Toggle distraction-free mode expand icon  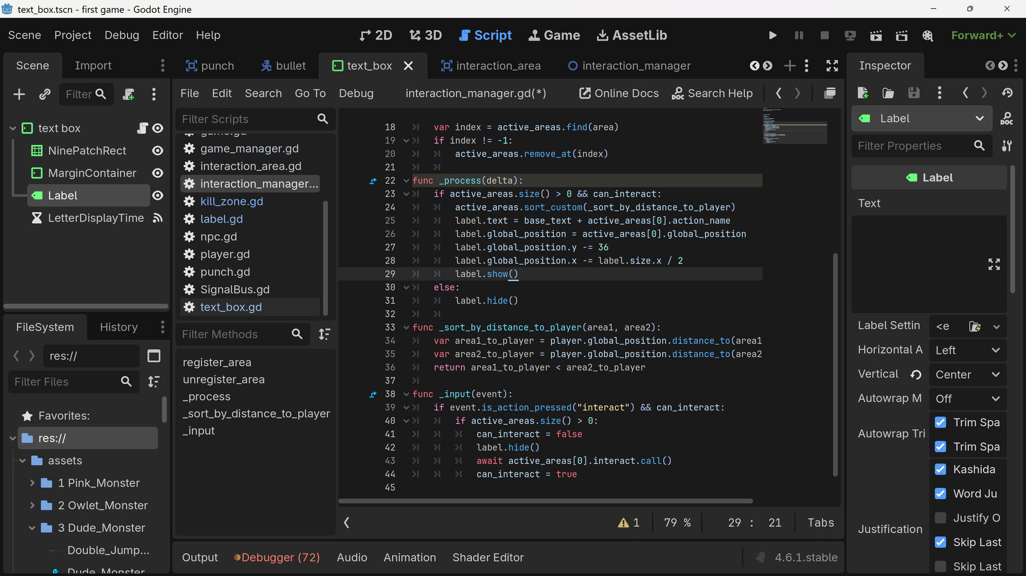[x=831, y=66]
